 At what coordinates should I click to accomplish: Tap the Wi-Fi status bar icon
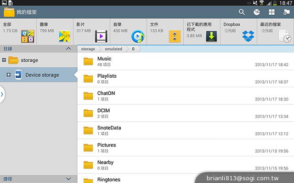[261, 3]
